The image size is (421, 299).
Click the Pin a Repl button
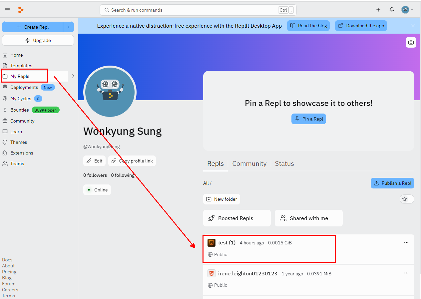click(309, 119)
